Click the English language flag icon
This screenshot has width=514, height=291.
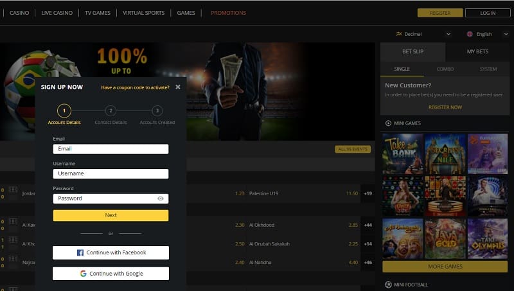470,34
